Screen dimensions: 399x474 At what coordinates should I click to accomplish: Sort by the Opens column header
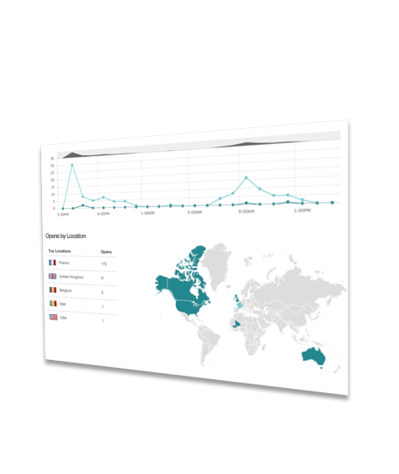106,252
